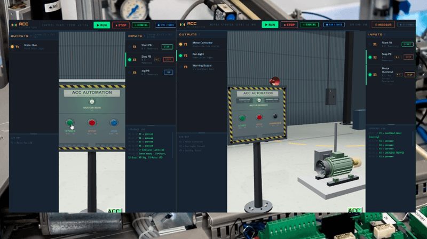Click RUN in the left control panel simulator
427x239 pixels.
click(102, 25)
